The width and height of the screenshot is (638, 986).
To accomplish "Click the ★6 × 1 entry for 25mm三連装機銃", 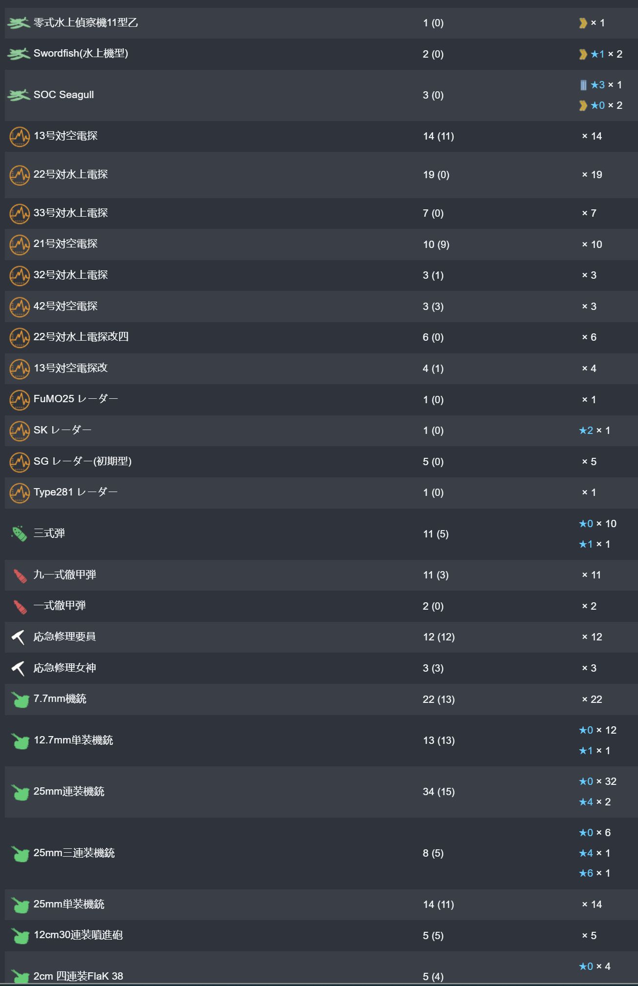I will tap(594, 873).
